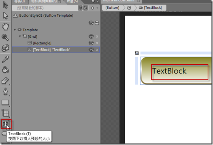Select the Paint Bucket tool

coord(5,70)
